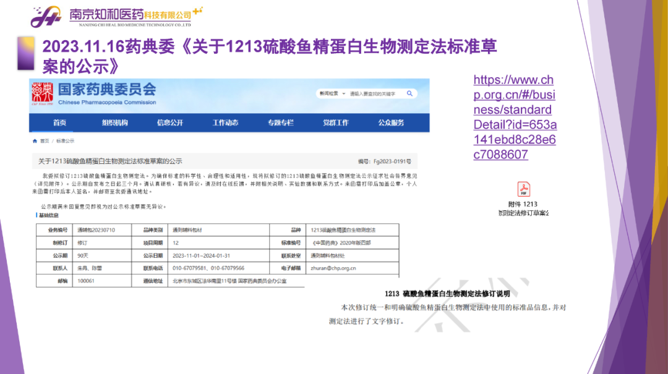Open the 首页 navigation tab
The height and width of the screenshot is (374, 668).
click(59, 122)
